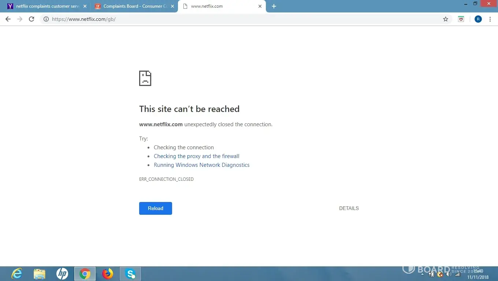Launch Firefox from the taskbar
The height and width of the screenshot is (281, 498).
[x=108, y=274]
